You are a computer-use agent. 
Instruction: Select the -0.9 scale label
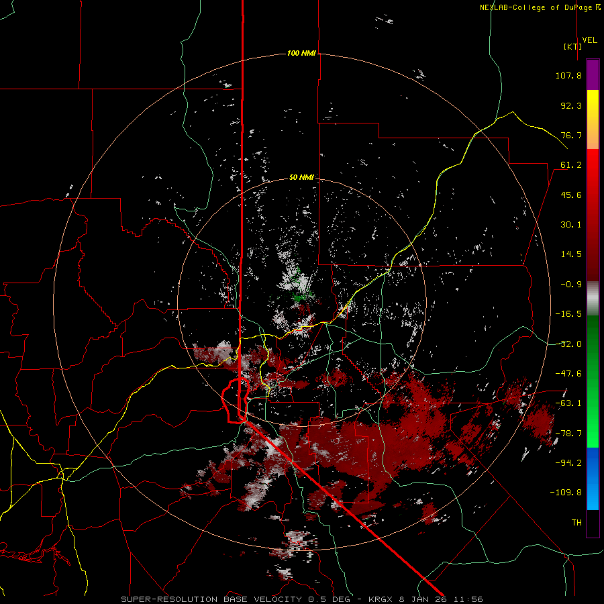(x=571, y=285)
